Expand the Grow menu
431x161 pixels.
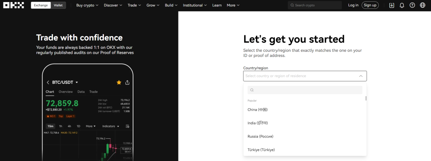click(153, 5)
